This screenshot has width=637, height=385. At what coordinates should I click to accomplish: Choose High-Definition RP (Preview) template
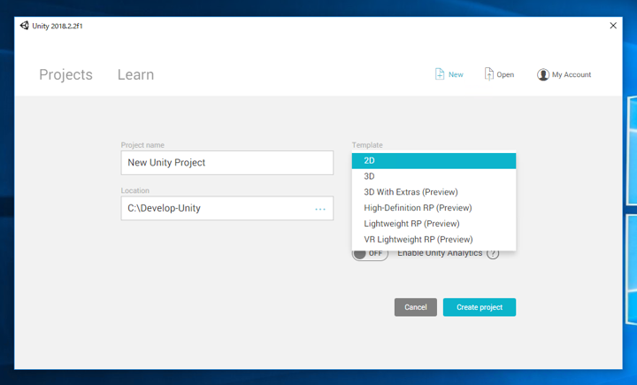click(x=434, y=208)
